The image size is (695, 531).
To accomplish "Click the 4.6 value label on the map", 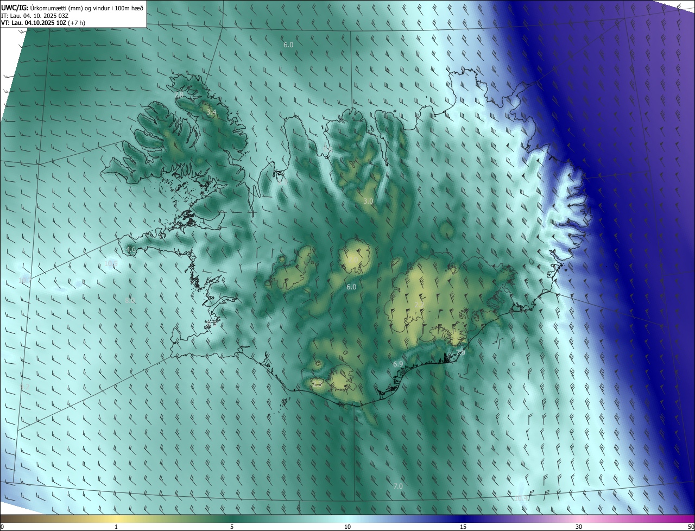I will [131, 250].
